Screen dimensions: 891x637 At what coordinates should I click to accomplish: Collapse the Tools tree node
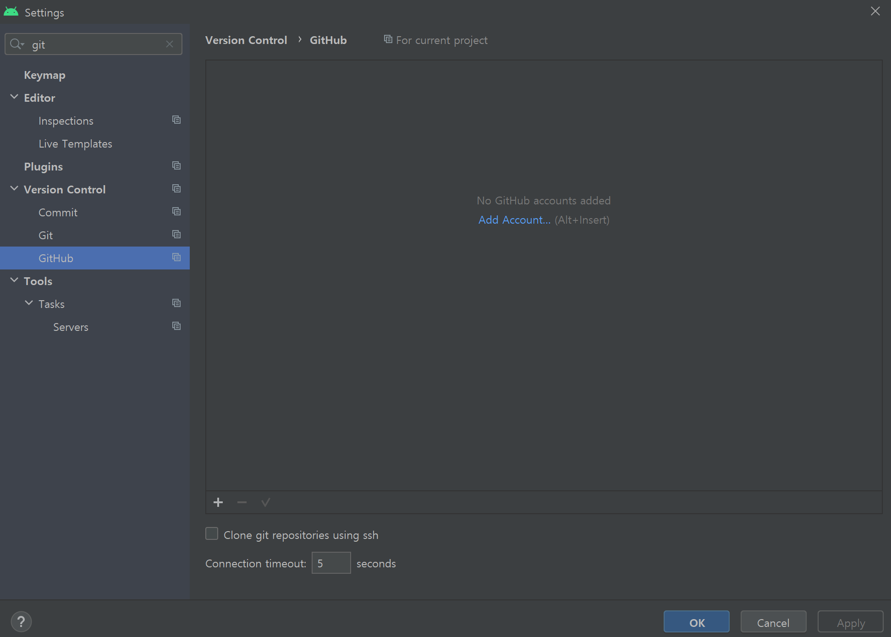[14, 280]
